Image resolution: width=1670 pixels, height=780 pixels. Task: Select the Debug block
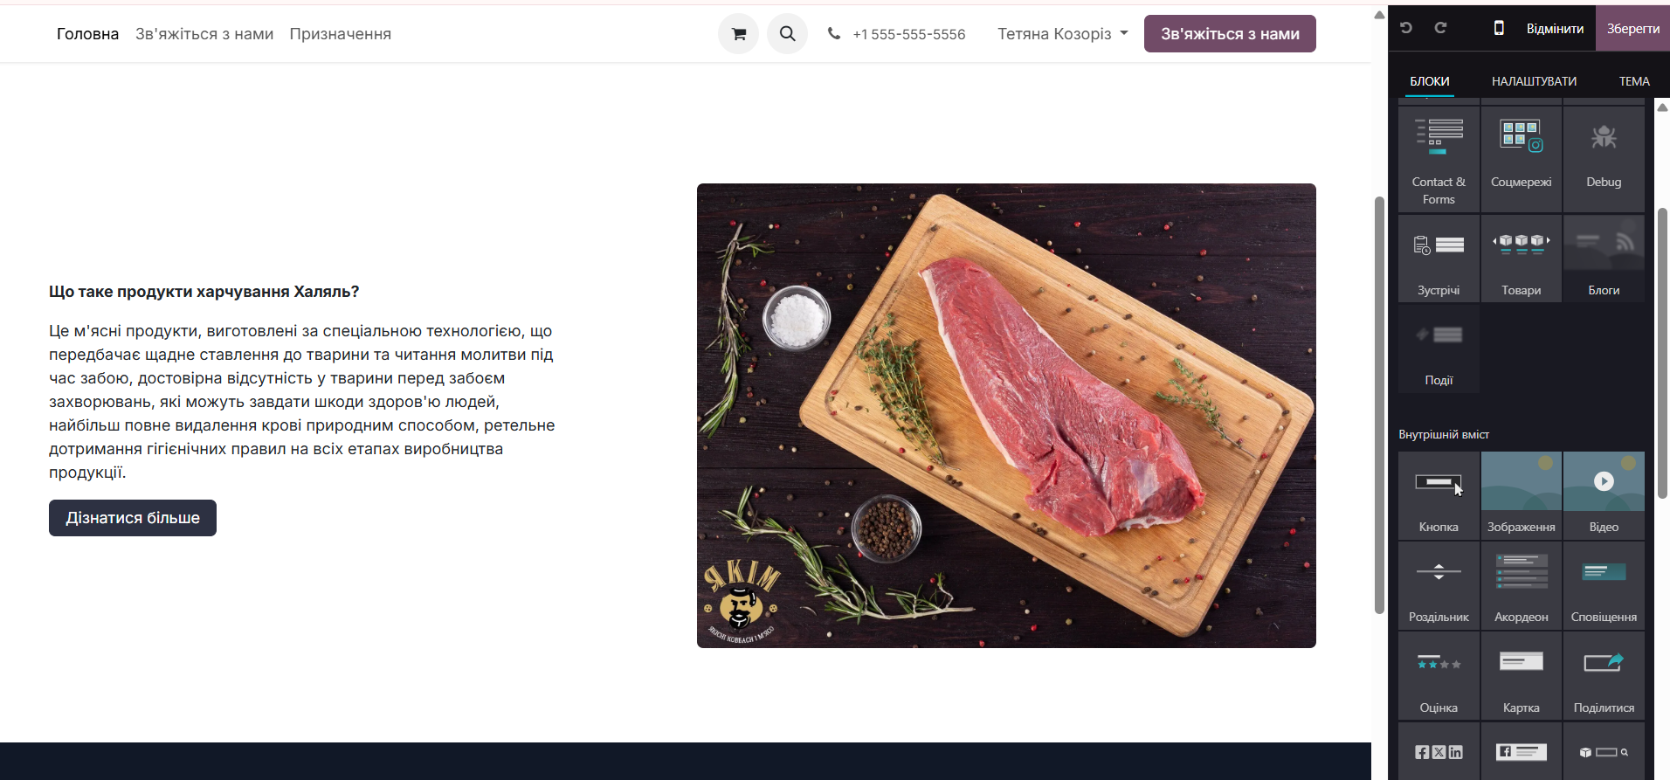pyautogui.click(x=1604, y=159)
